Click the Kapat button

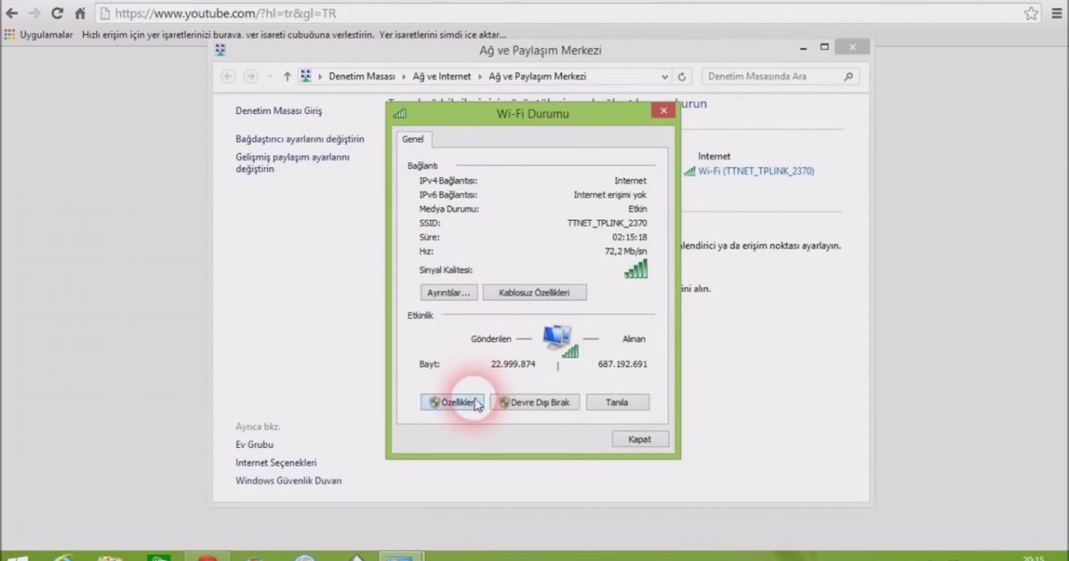coord(640,439)
